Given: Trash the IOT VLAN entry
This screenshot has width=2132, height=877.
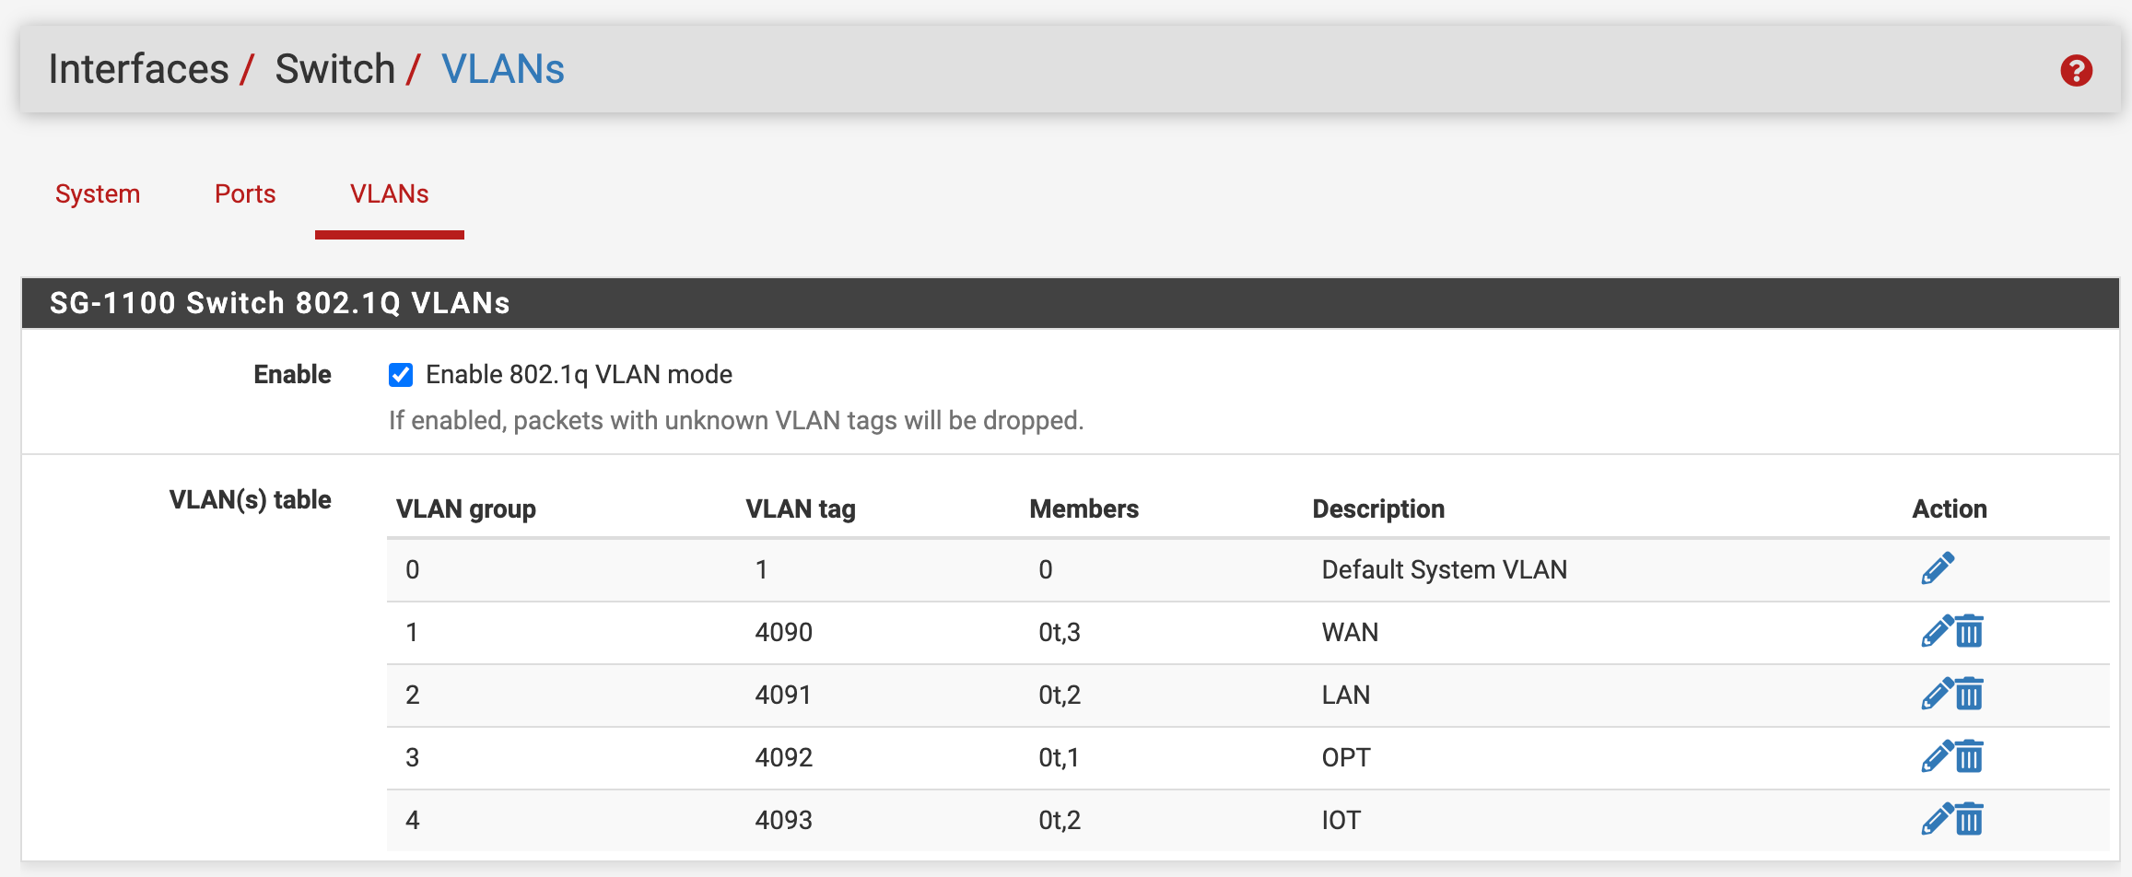Looking at the screenshot, I should (x=1970, y=820).
